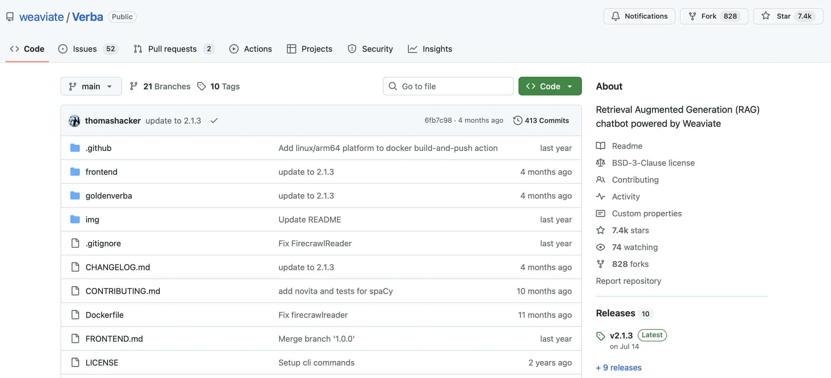Click the Report repository link
The image size is (831, 378).
(628, 281)
